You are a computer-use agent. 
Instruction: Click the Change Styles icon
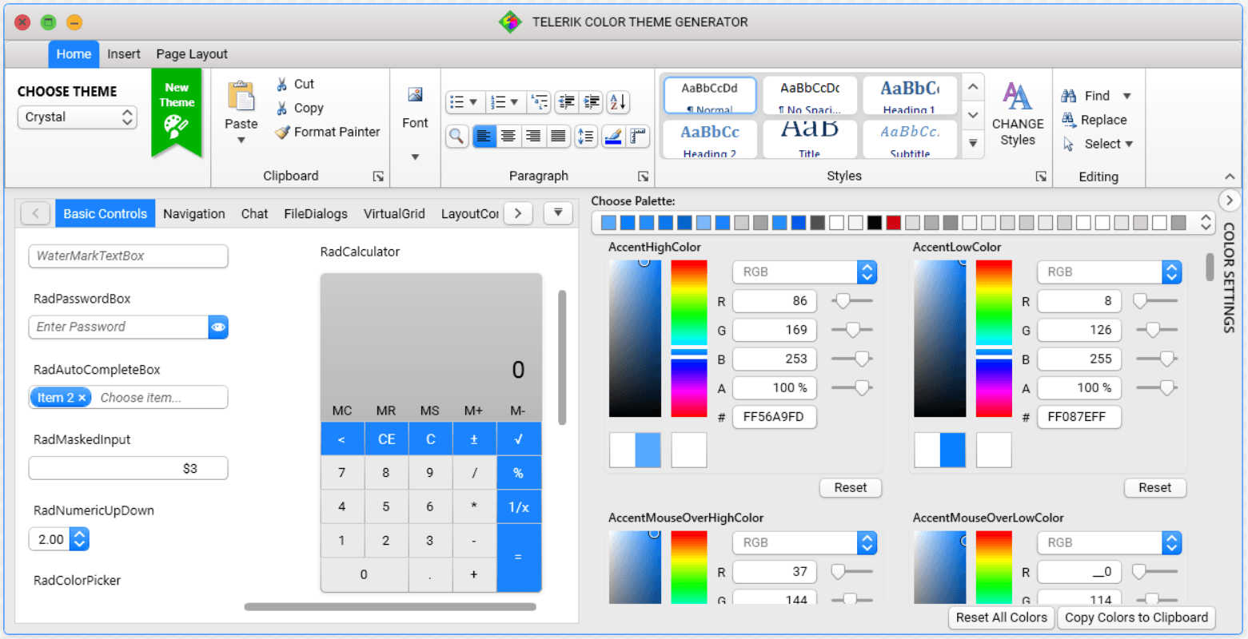[1018, 96]
